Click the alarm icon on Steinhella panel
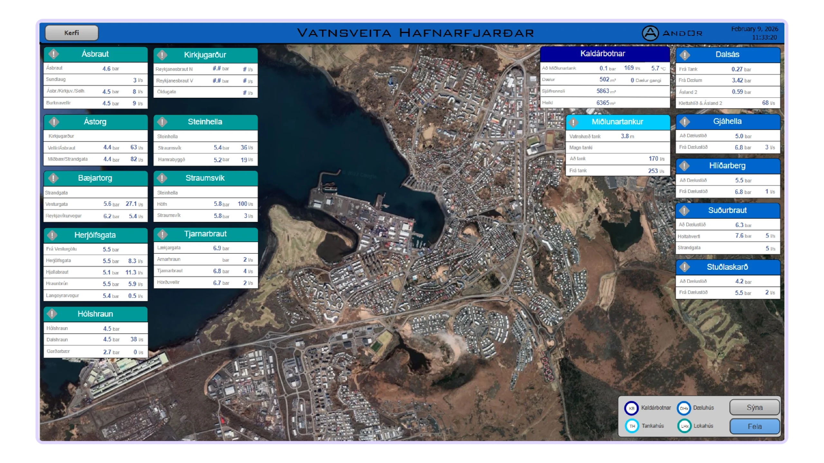The width and height of the screenshot is (824, 463). pos(162,122)
